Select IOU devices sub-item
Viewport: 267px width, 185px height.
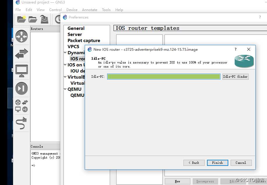click(77, 71)
